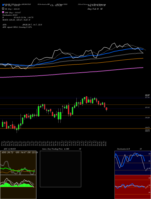
Task: Click the last red candlestick on the chart
Action: pyautogui.click(x=107, y=109)
